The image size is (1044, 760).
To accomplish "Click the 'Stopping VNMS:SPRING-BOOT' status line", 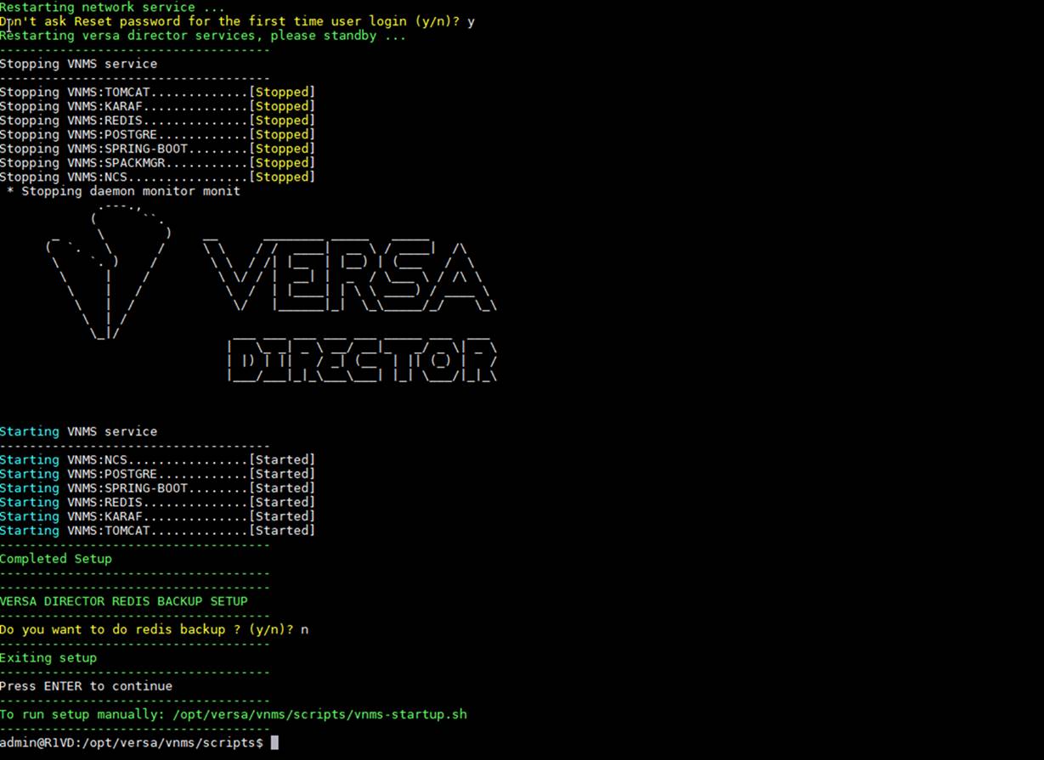I will 157,149.
